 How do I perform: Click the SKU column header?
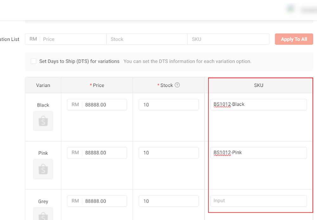point(258,85)
